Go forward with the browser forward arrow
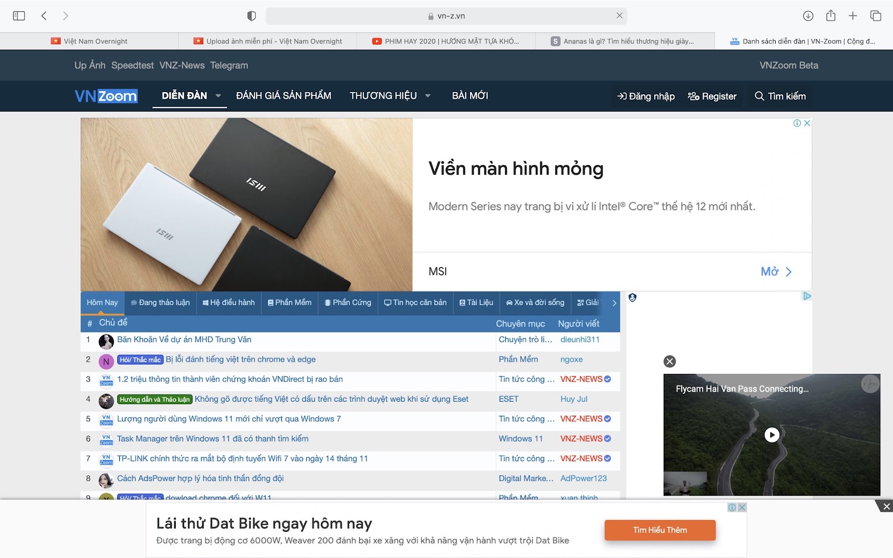 (65, 16)
